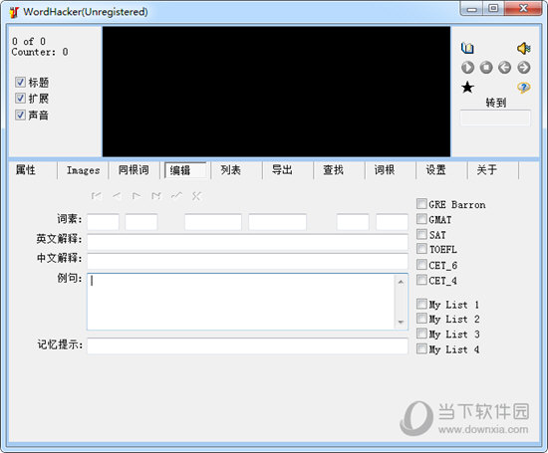
Task: Click the last-record navigator icon
Action: [156, 196]
